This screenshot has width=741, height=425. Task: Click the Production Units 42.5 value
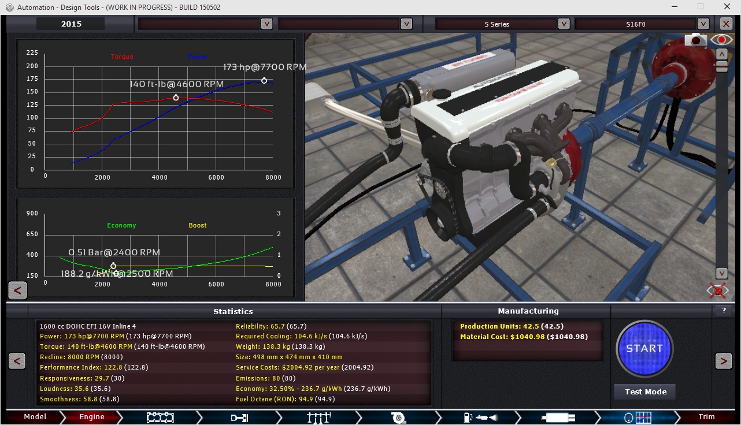pos(512,326)
